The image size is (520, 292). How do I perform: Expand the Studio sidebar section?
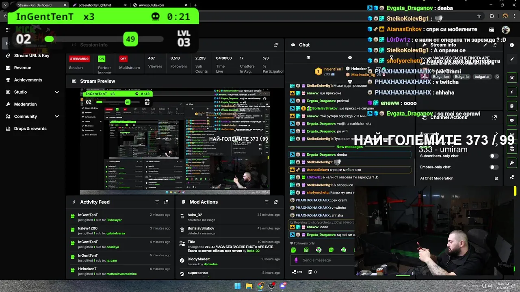click(57, 92)
